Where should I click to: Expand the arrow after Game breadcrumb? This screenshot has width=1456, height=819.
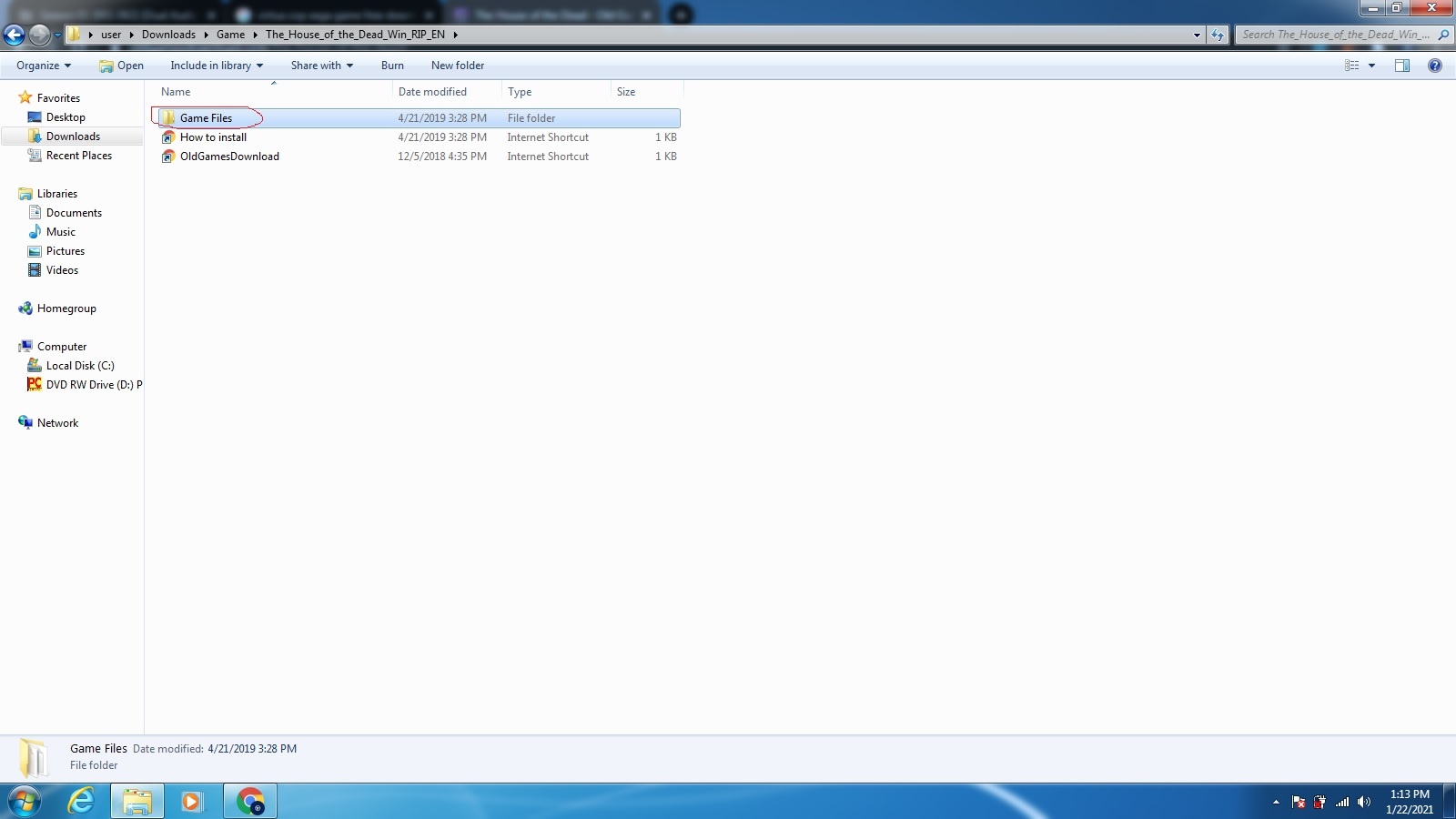pos(255,35)
